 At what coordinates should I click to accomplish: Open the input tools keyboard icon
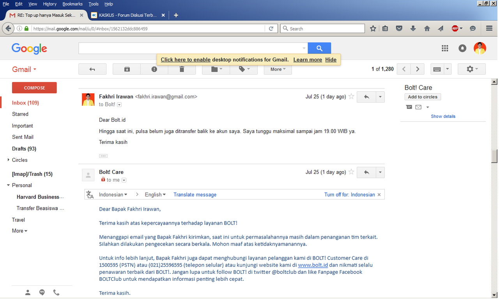tap(437, 69)
